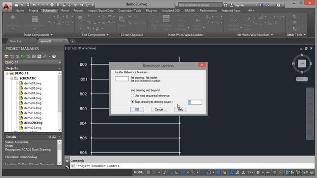Close the command line with X icon
The width and height of the screenshot is (317, 178).
click(67, 161)
